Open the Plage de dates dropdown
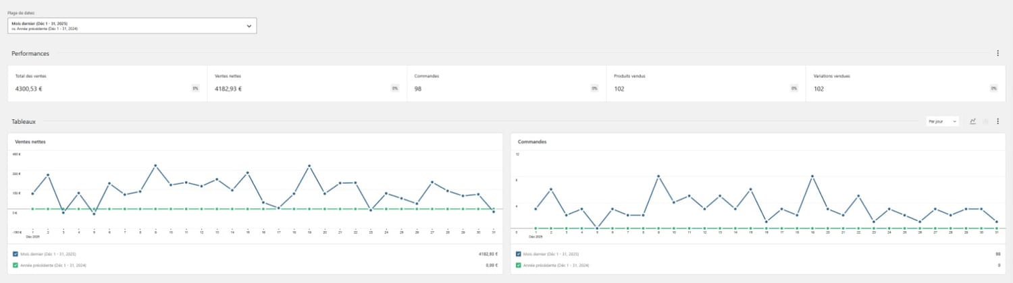Screen dimensions: 1013x283 (x=132, y=26)
